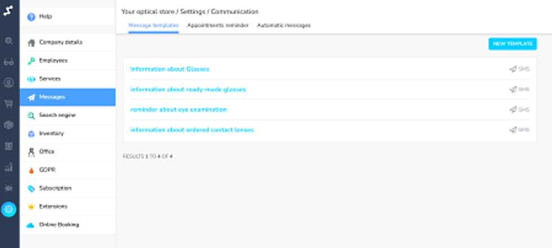Click the glasses icon in the dark sidebar

[9, 62]
